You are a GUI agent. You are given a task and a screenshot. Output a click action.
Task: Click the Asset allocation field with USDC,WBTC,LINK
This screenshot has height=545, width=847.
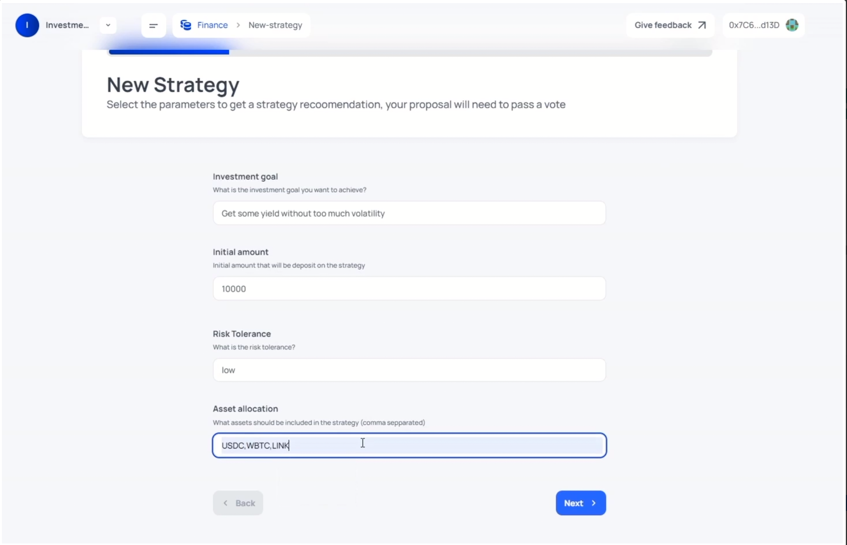point(409,445)
